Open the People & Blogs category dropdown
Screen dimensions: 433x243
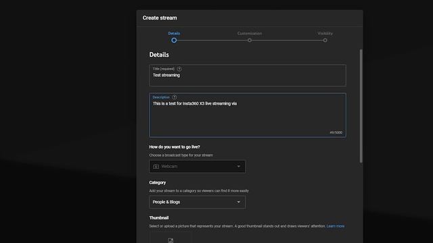coord(197,202)
